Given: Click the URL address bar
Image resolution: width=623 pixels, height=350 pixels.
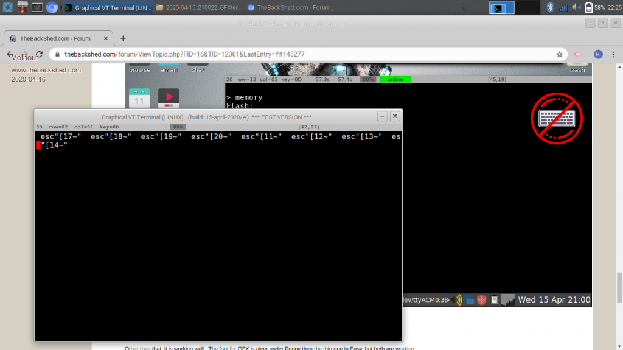Looking at the screenshot, I should coord(304,54).
